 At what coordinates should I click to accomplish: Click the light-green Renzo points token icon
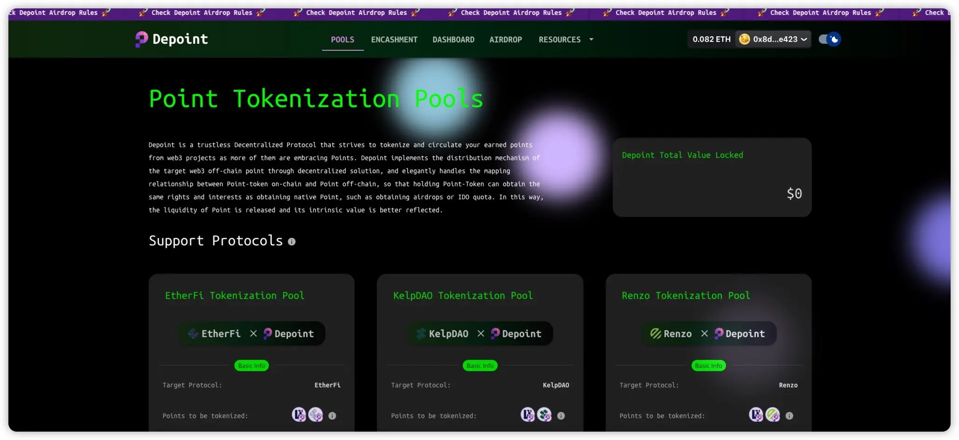773,414
